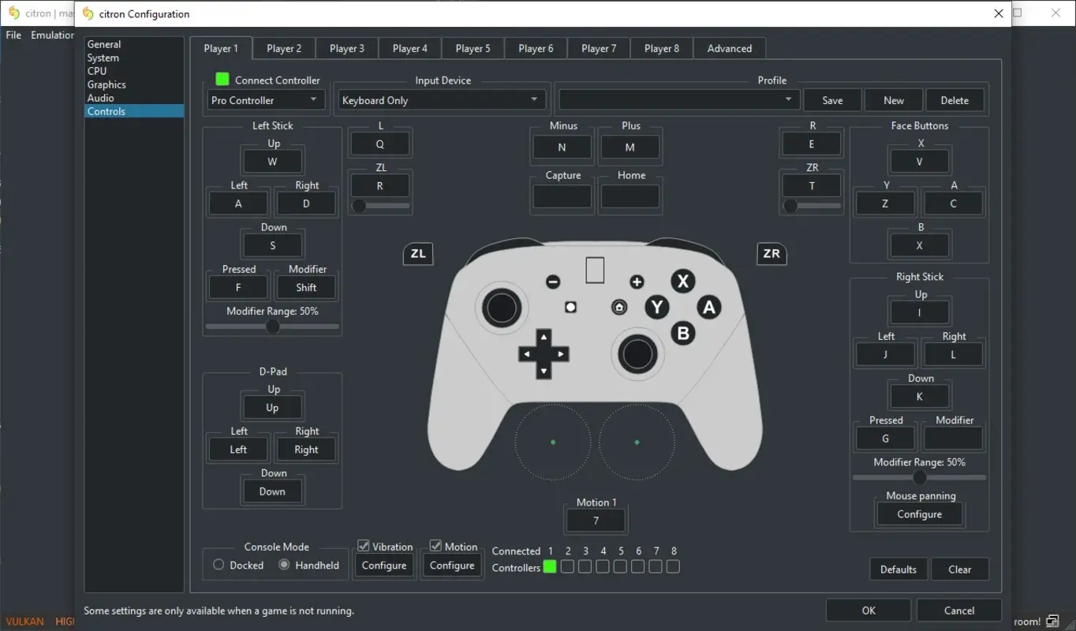This screenshot has width=1076, height=631.
Task: Click the Motion 1 binding field
Action: (x=596, y=520)
